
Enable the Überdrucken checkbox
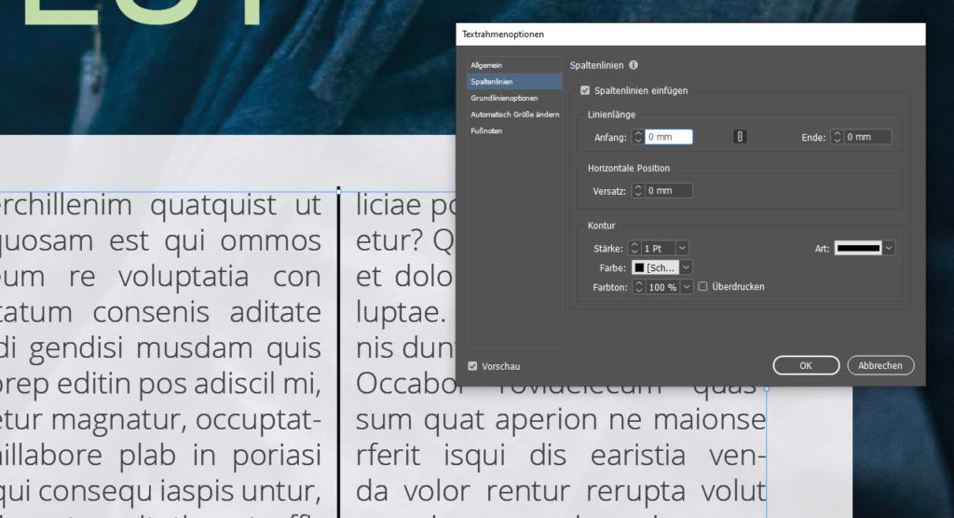703,287
